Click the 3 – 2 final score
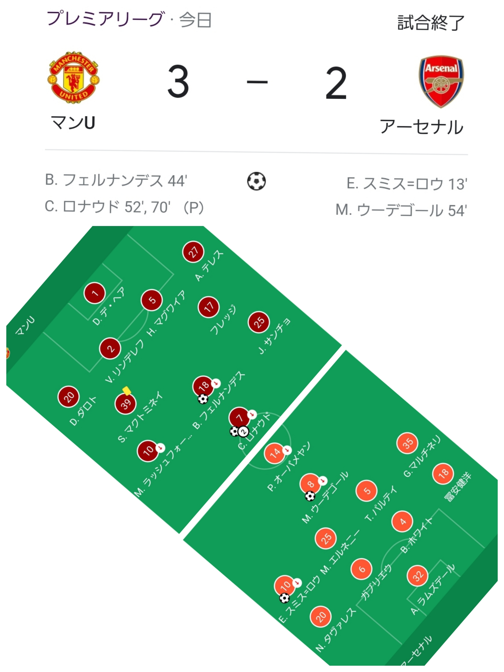504x672 pixels. tap(257, 82)
